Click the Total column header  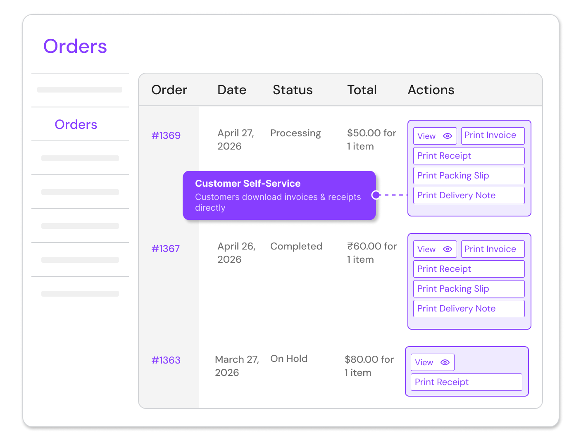point(362,90)
